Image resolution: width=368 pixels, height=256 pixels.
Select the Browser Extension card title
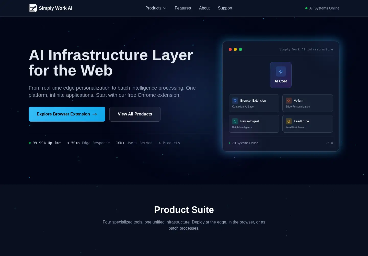point(253,101)
